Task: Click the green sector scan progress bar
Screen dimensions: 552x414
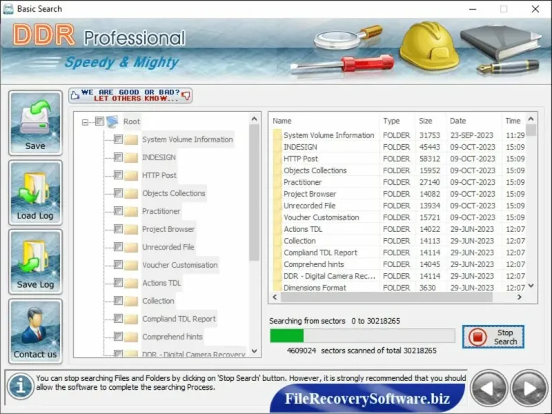Action: tap(362, 336)
